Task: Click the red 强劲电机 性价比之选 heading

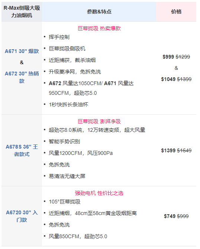Action: tap(99, 193)
